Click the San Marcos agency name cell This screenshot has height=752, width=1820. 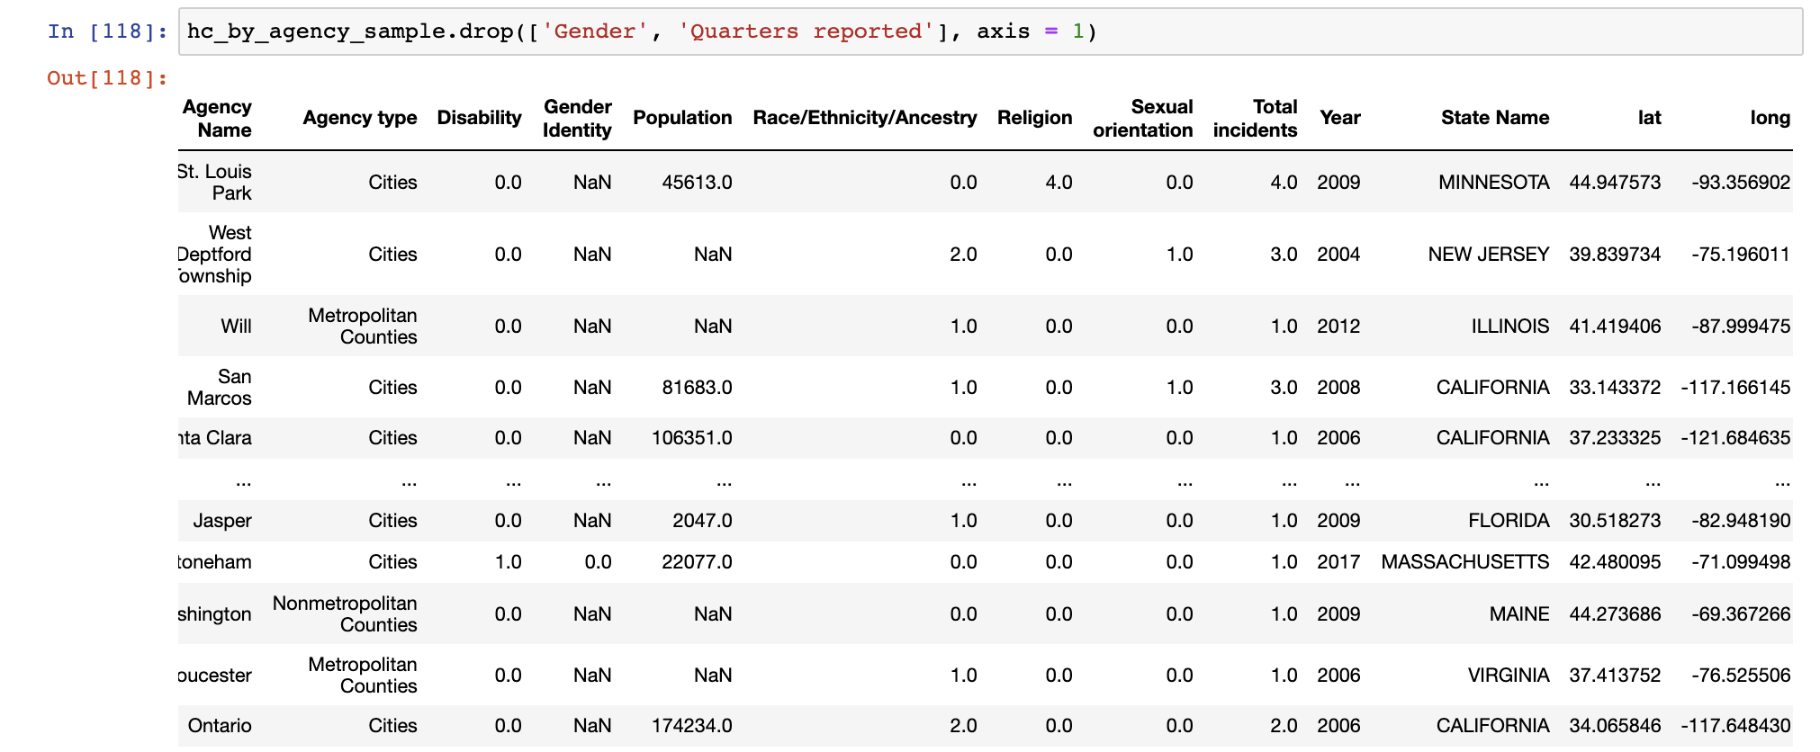[x=220, y=388]
